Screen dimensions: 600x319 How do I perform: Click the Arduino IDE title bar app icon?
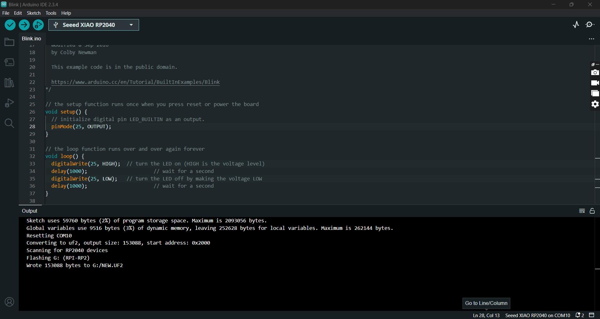tap(4, 4)
